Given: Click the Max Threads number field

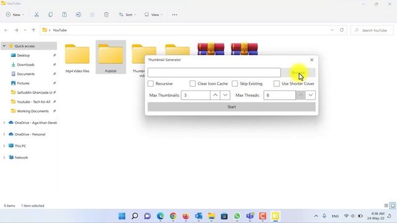Looking at the screenshot, I should 280,95.
